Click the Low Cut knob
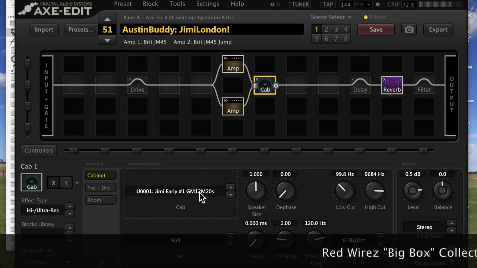This screenshot has width=477, height=268. (x=345, y=191)
